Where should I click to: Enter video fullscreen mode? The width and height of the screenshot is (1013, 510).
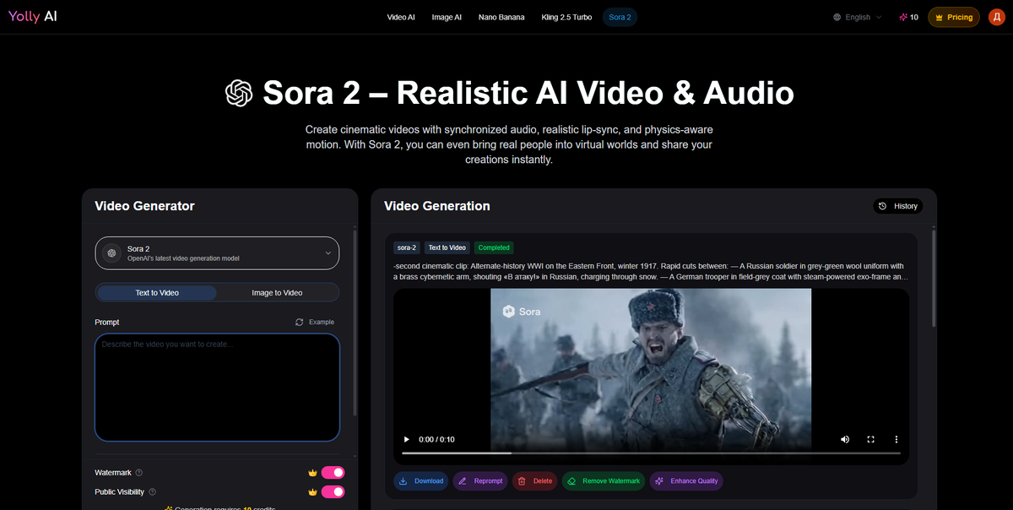tap(871, 439)
